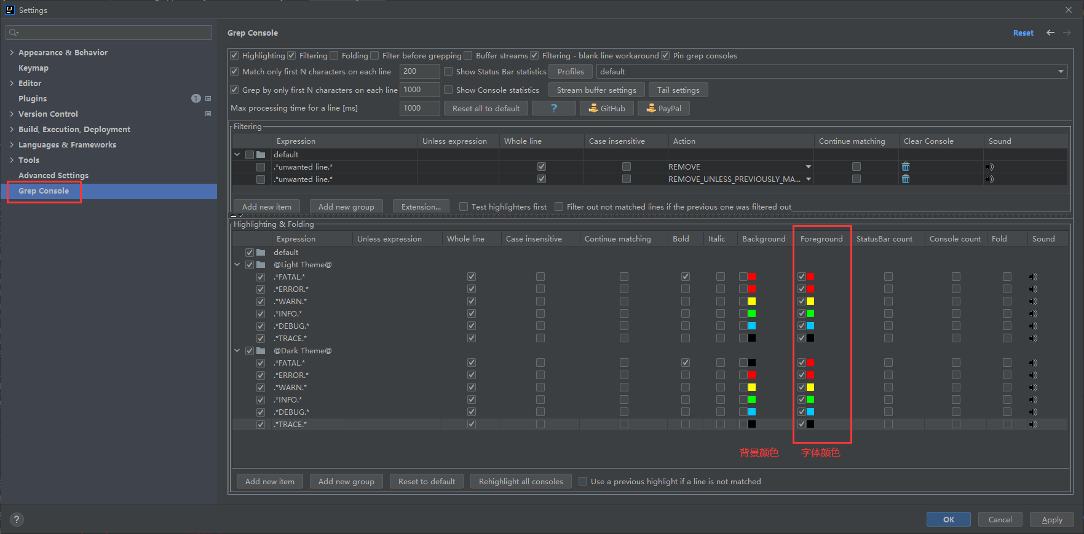Select Grep Console settings entry

pyautogui.click(x=44, y=190)
